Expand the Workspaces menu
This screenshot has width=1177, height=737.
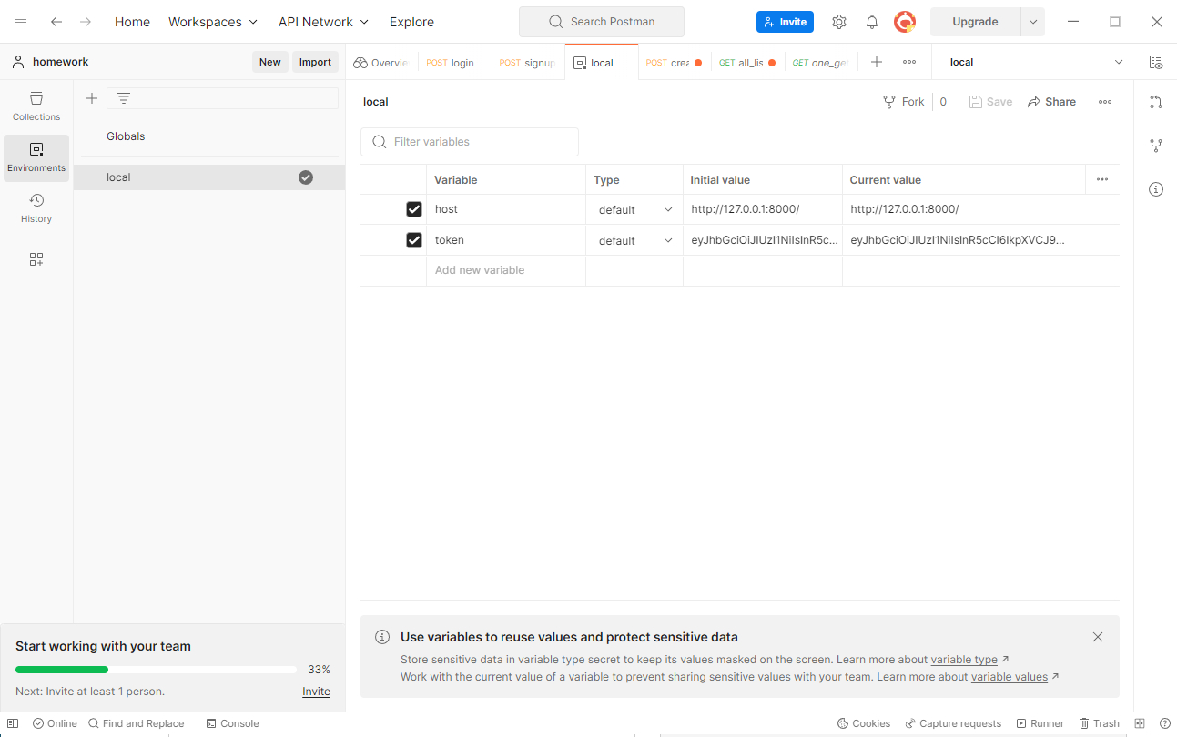[213, 22]
